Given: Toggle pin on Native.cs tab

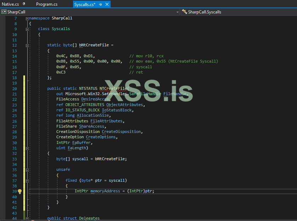Looking at the screenshot, I should (x=24, y=4).
